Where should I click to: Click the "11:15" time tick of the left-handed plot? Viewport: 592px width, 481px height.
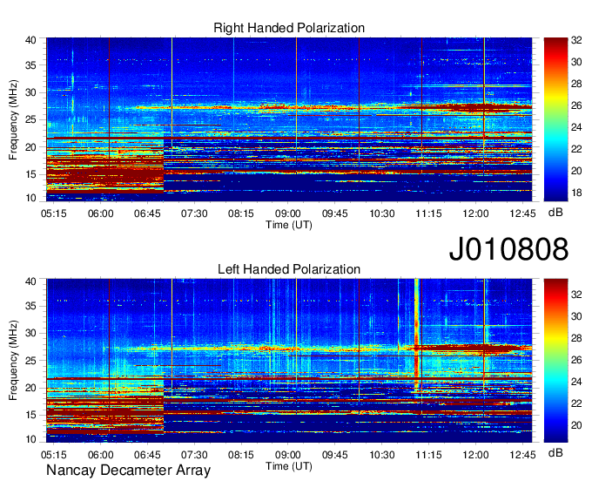[x=429, y=455]
